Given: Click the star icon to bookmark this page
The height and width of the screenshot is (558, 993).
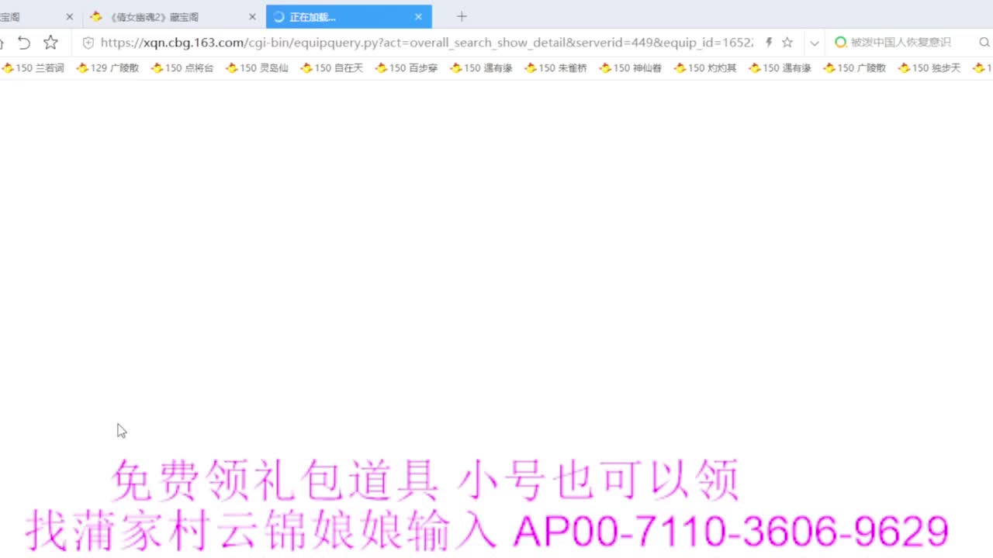Looking at the screenshot, I should pyautogui.click(x=787, y=43).
